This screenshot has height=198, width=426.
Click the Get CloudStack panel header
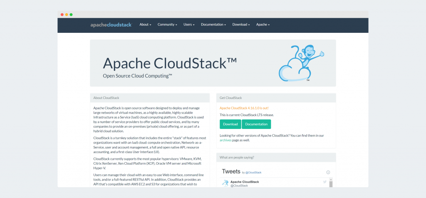276,98
